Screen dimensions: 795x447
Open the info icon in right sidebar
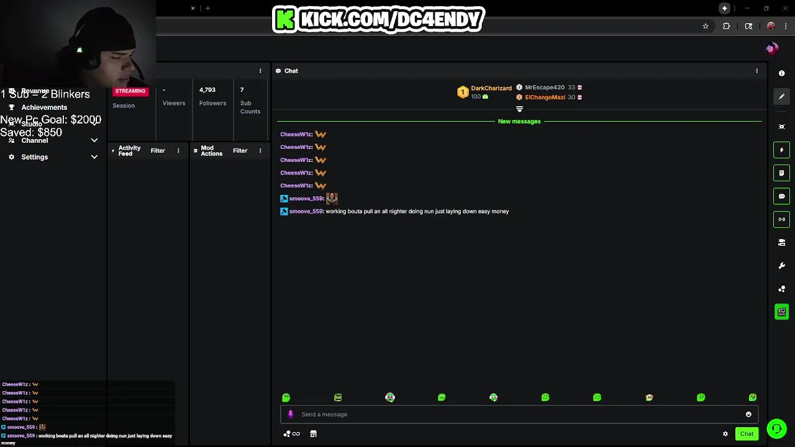coord(781,73)
